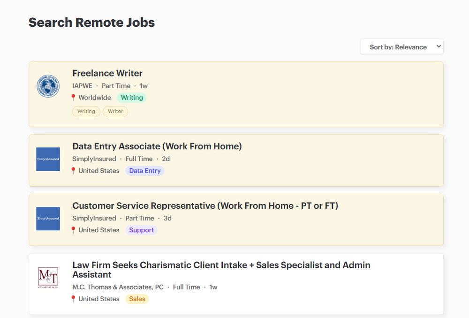The image size is (469, 318).
Task: Click the Writer skill tag
Action: click(x=115, y=111)
